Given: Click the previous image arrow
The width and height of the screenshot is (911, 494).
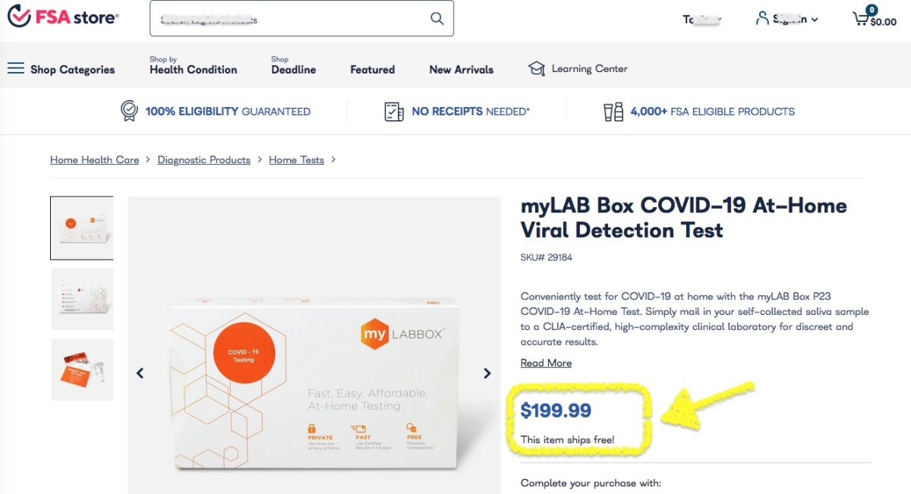Looking at the screenshot, I should click(x=140, y=373).
